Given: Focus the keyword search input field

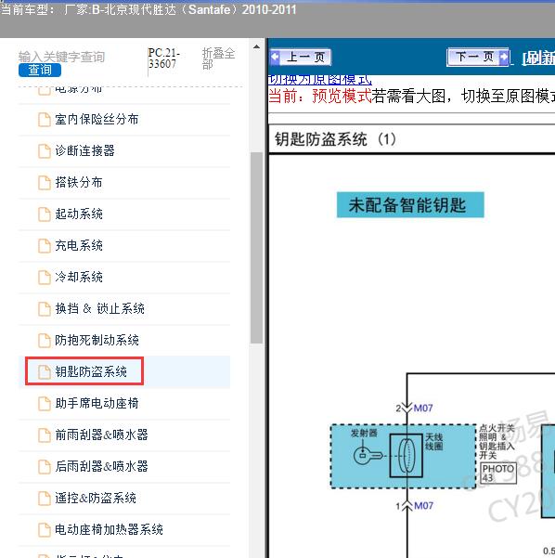Looking at the screenshot, I should 61,57.
